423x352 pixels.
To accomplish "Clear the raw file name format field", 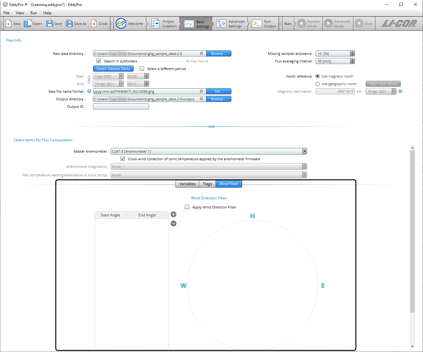I will [x=201, y=91].
